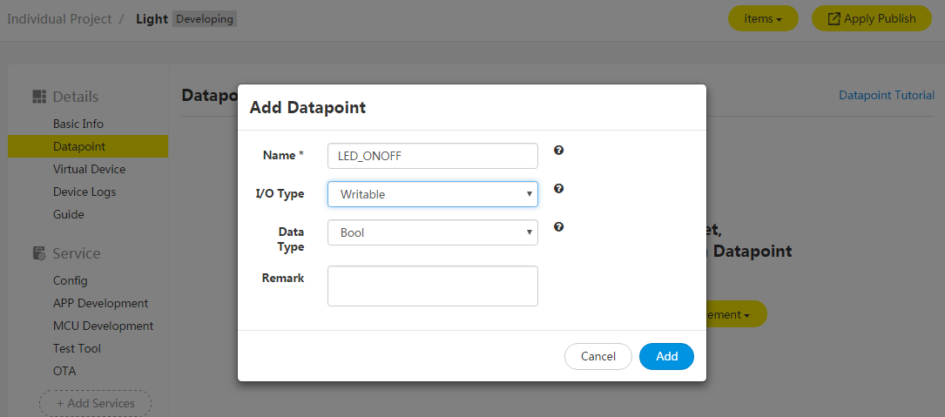Open the Data Type dropdown showing Bool
The width and height of the screenshot is (945, 417).
point(433,232)
